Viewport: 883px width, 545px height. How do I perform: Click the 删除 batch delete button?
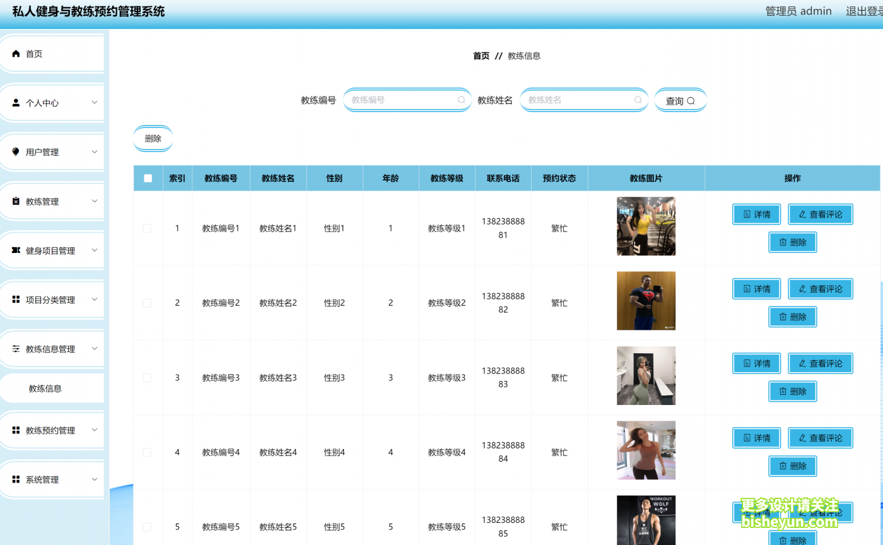coord(153,138)
